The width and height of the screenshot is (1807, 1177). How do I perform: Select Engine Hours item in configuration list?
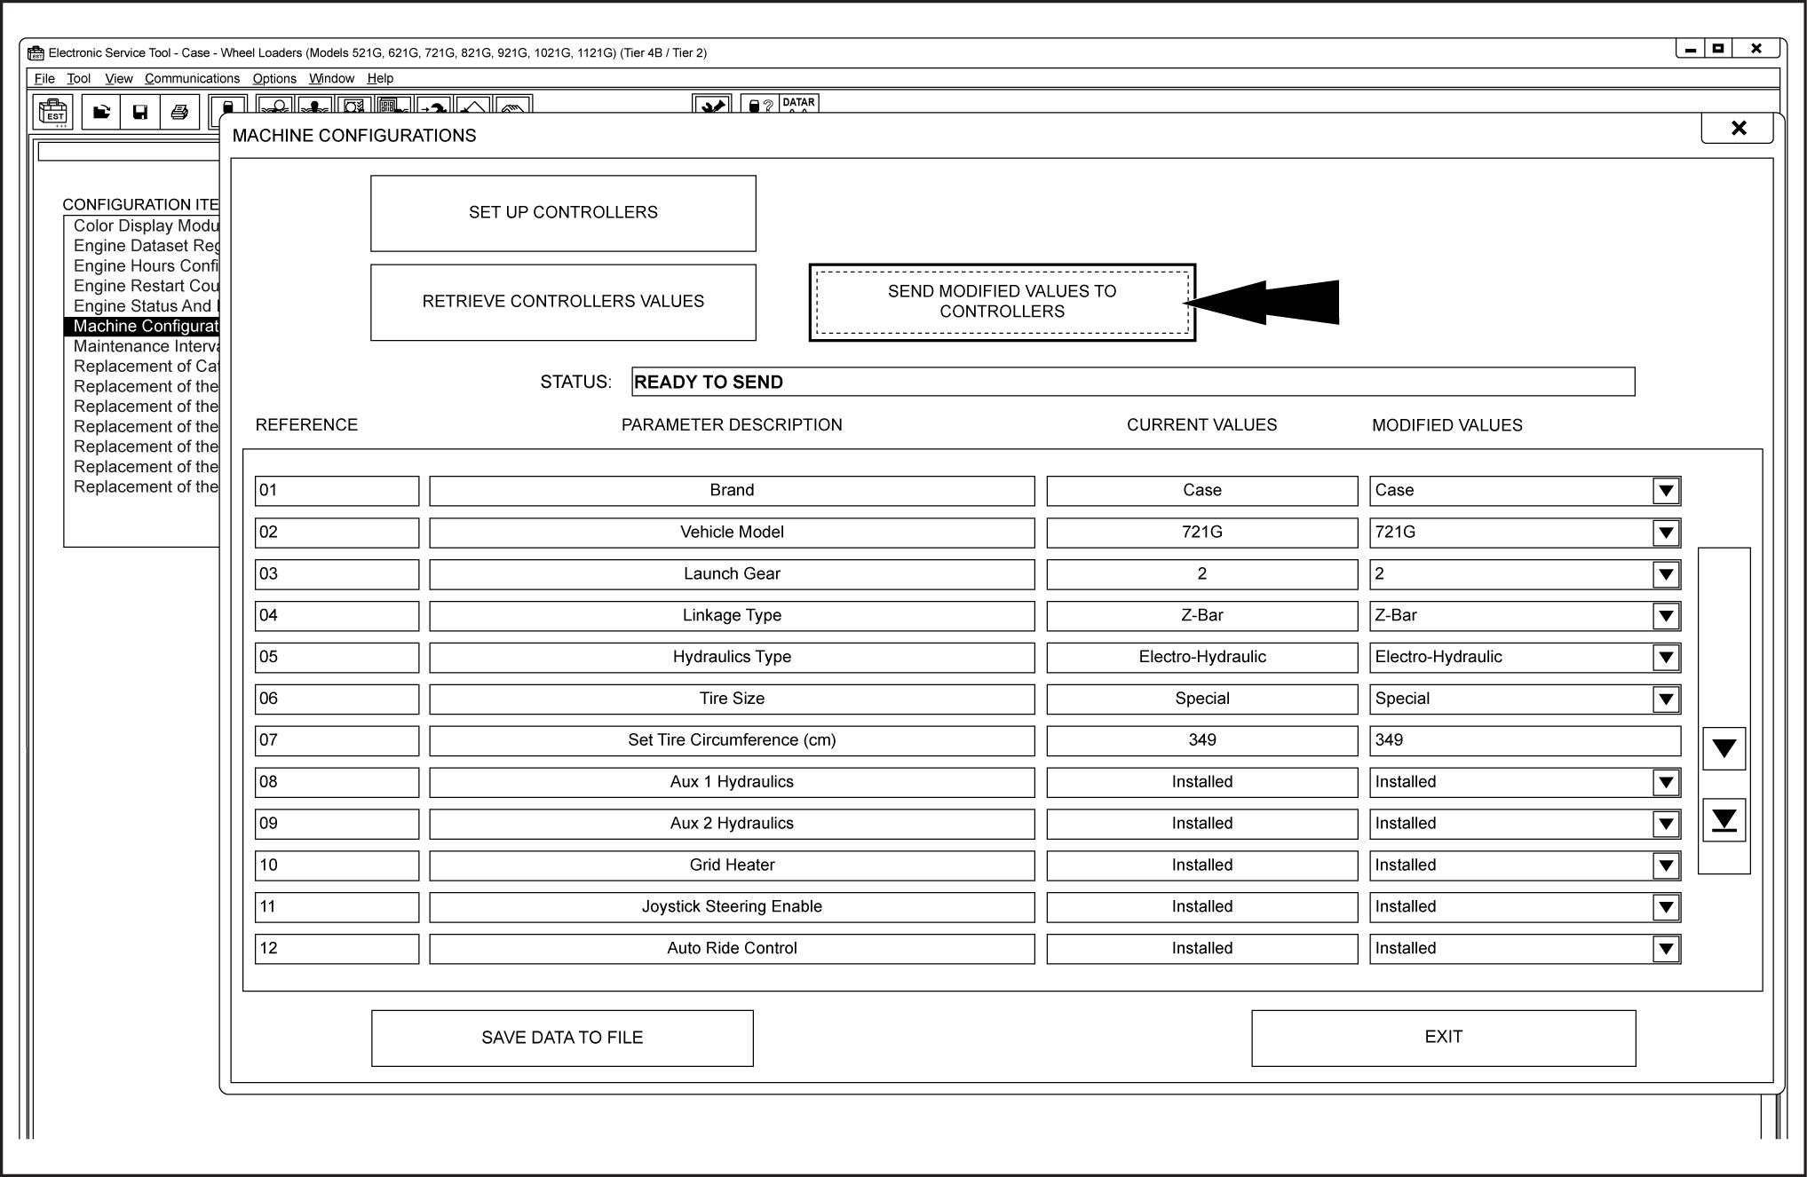(147, 266)
